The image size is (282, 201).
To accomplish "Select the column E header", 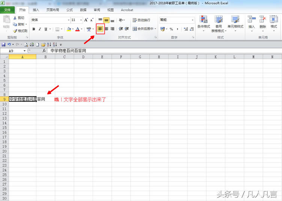I will (x=102, y=57).
